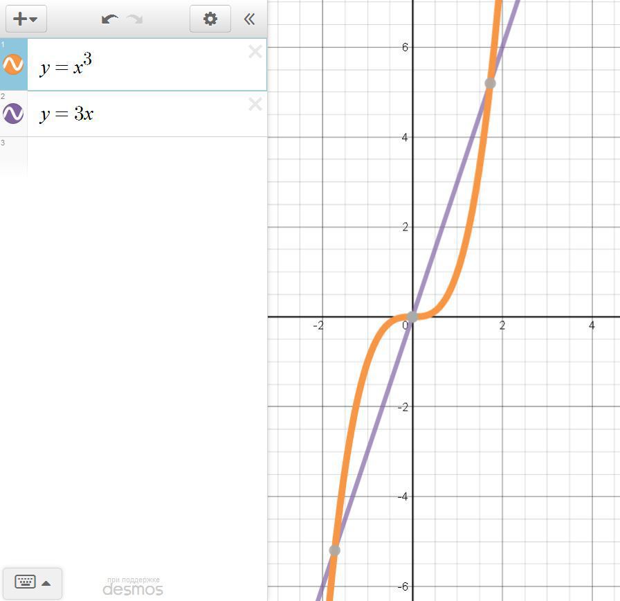Select the origin intersection point
The width and height of the screenshot is (620, 601).
tap(412, 316)
